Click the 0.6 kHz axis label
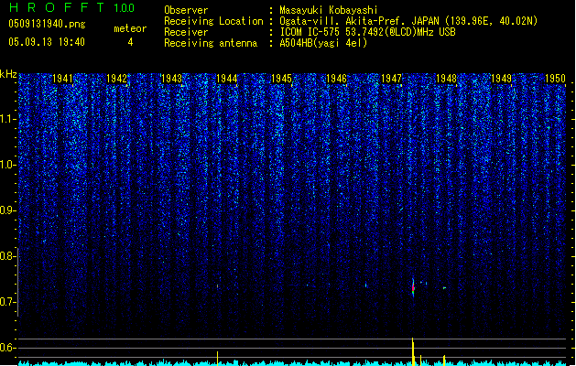This screenshot has width=576, height=366. [x=7, y=348]
